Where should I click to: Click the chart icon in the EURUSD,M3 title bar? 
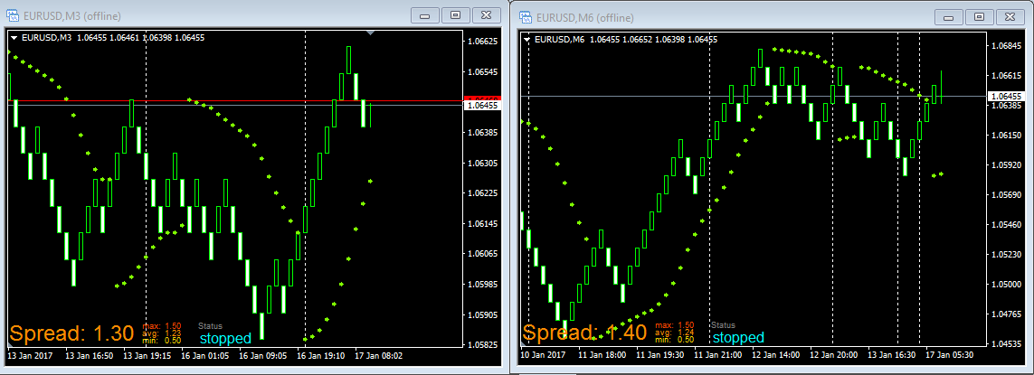pos(12,16)
